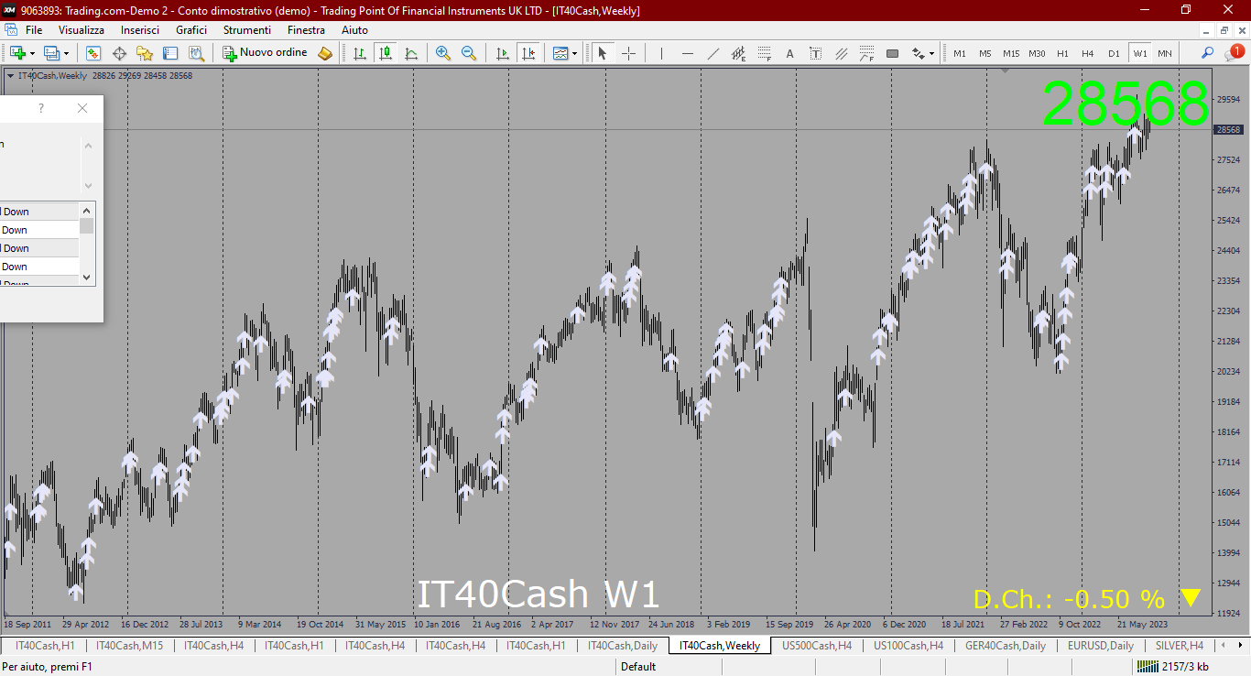The width and height of the screenshot is (1251, 676).
Task: Close the partially visible dialog
Action: pyautogui.click(x=82, y=108)
